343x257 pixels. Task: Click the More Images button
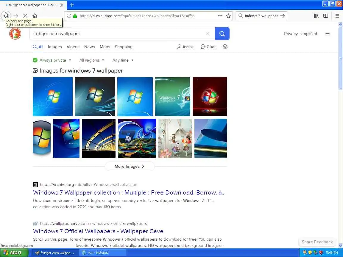(130, 166)
